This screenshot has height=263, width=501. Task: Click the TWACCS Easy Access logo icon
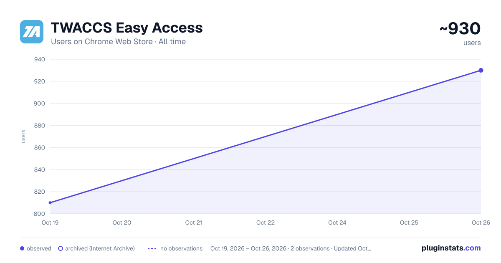pyautogui.click(x=32, y=32)
